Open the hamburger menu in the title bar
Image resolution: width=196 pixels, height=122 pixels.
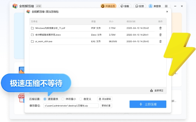click(x=166, y=6)
